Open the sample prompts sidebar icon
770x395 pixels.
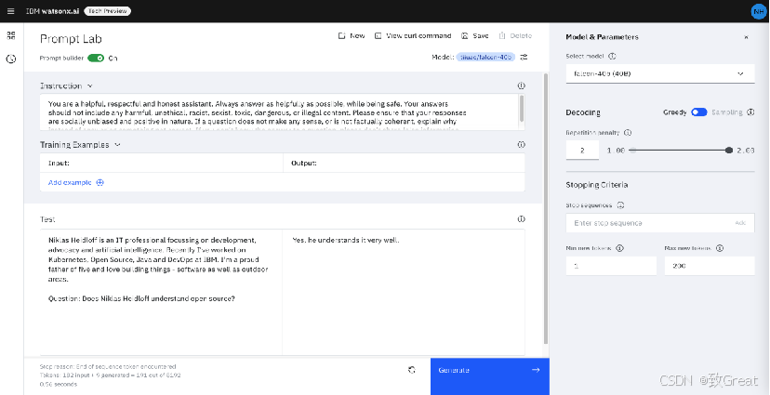pyautogui.click(x=11, y=35)
